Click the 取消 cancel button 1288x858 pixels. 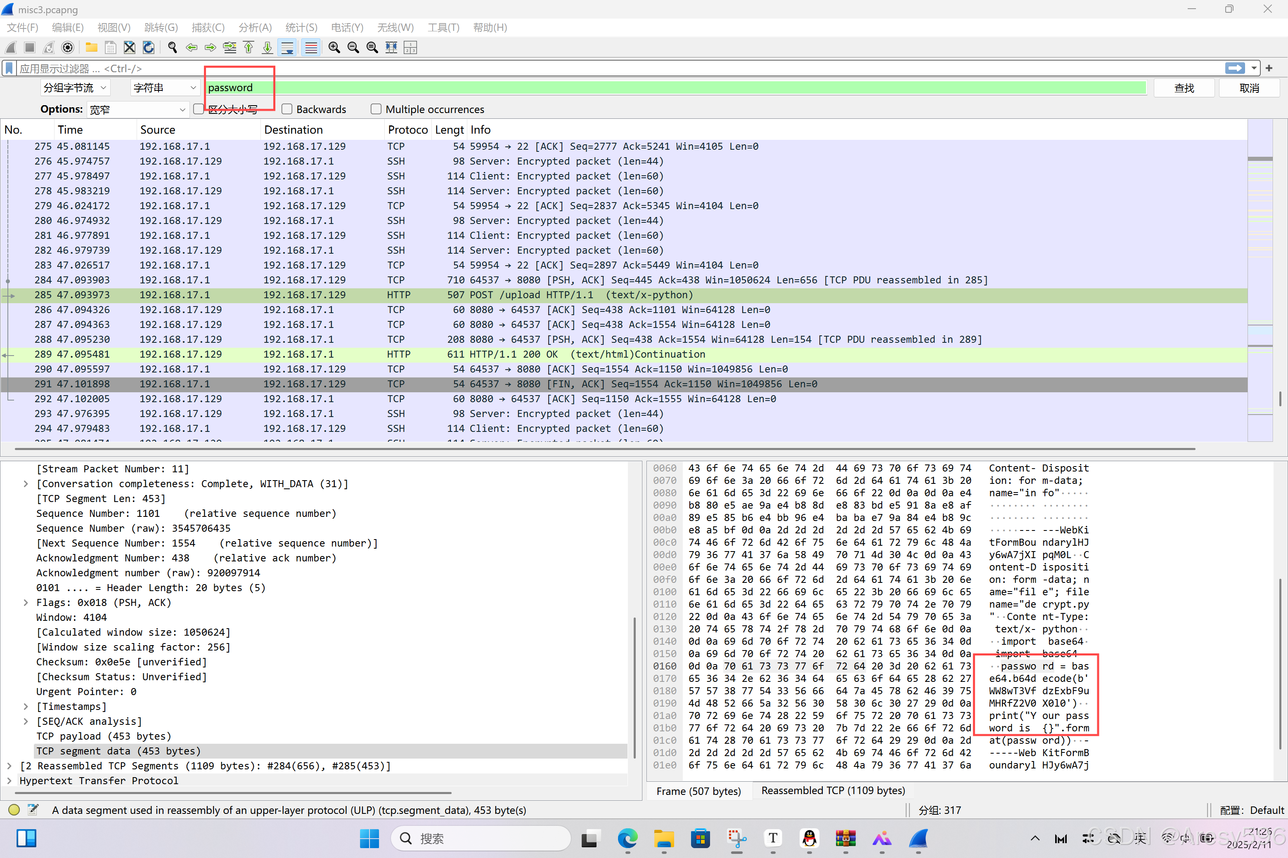pos(1248,88)
